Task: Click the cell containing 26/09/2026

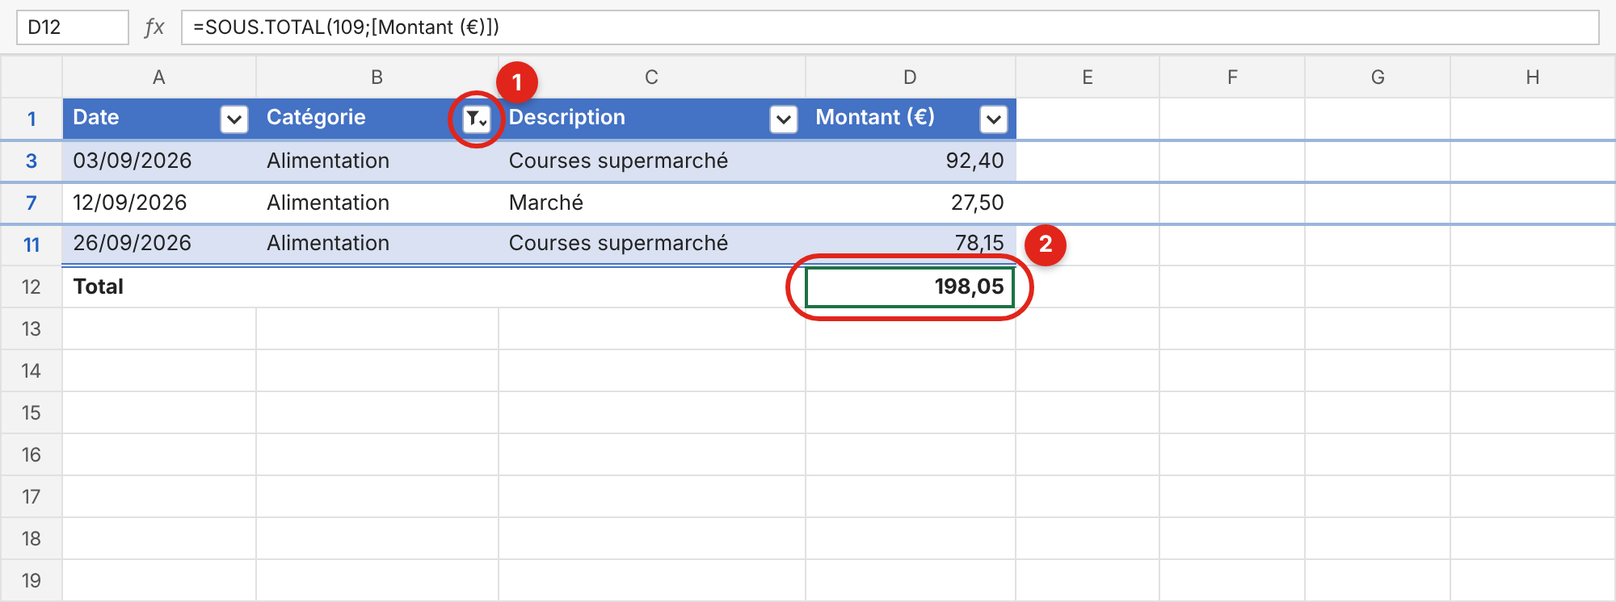Action: point(159,244)
